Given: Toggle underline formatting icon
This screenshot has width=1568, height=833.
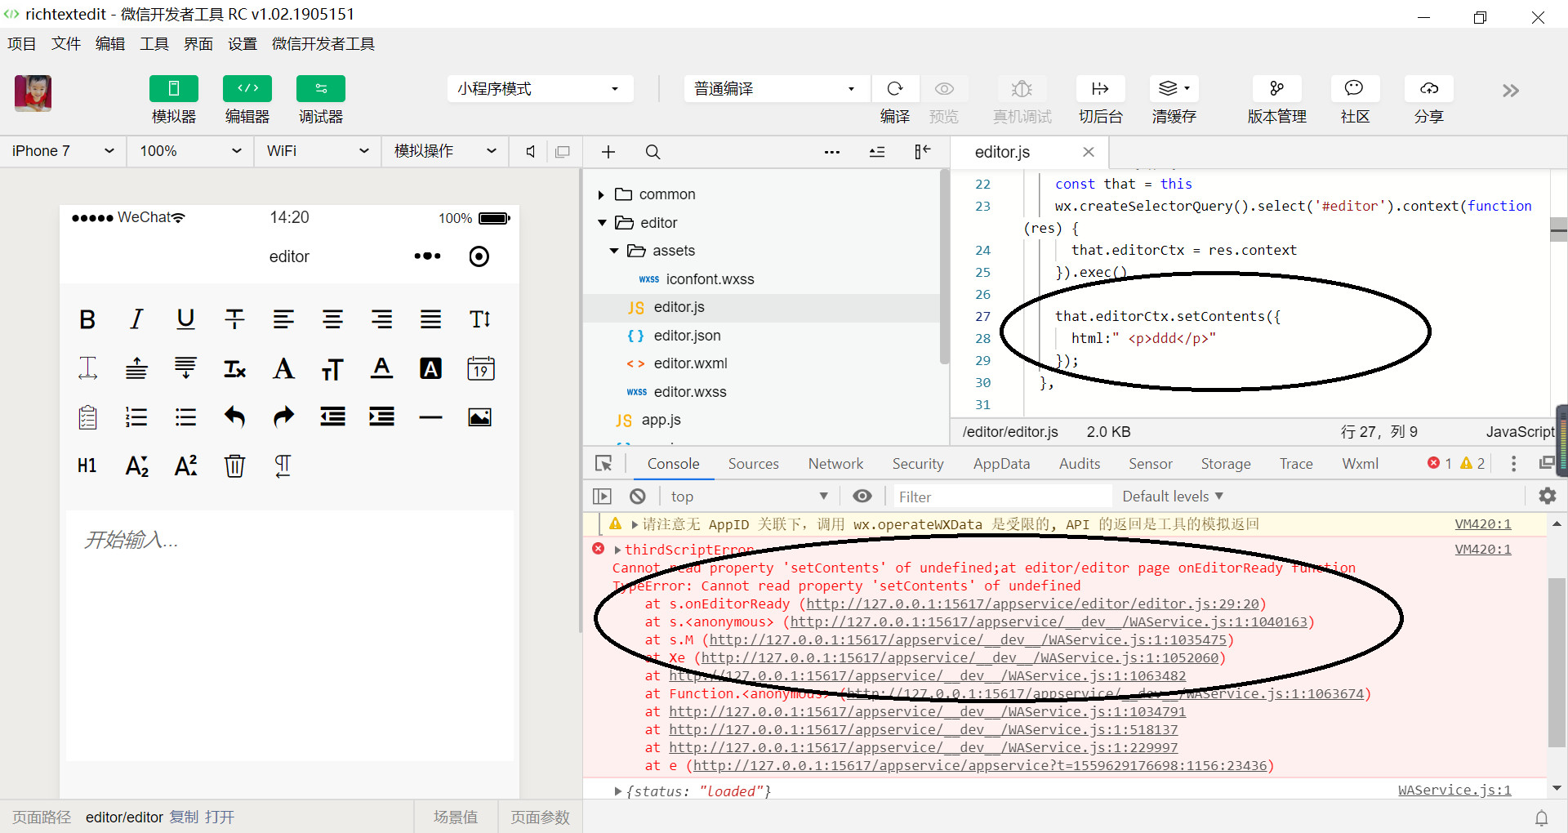Looking at the screenshot, I should [185, 319].
